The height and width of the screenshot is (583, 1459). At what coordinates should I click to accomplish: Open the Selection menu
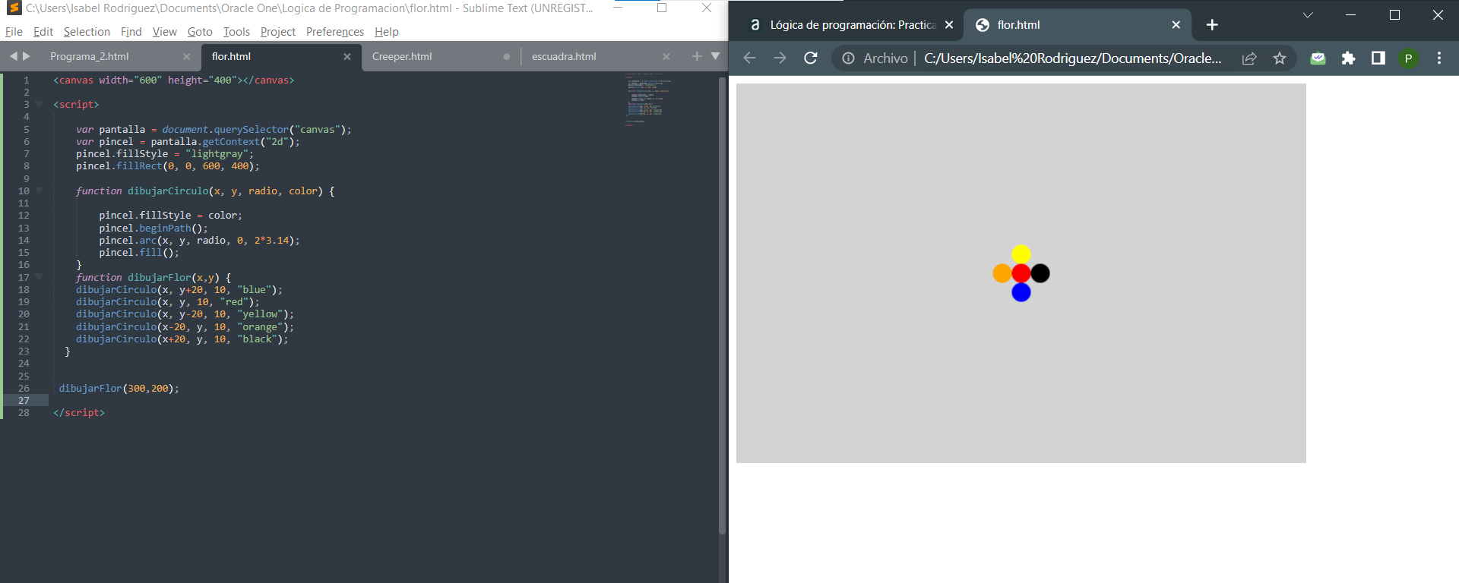[87, 32]
